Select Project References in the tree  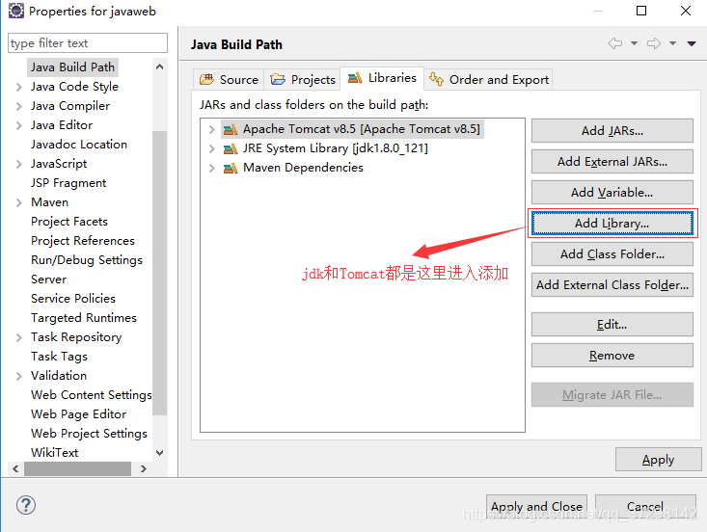click(x=83, y=241)
